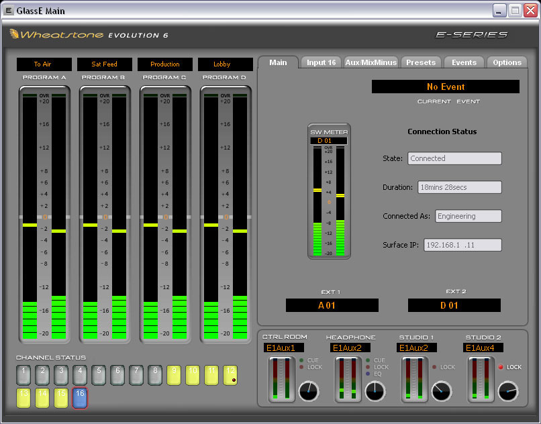Viewport: 541px width, 424px height.
Task: Click the Headphone LOCK indicator
Action: (x=368, y=367)
